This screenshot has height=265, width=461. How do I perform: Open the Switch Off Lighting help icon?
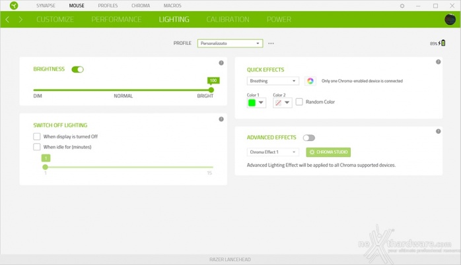tap(221, 119)
